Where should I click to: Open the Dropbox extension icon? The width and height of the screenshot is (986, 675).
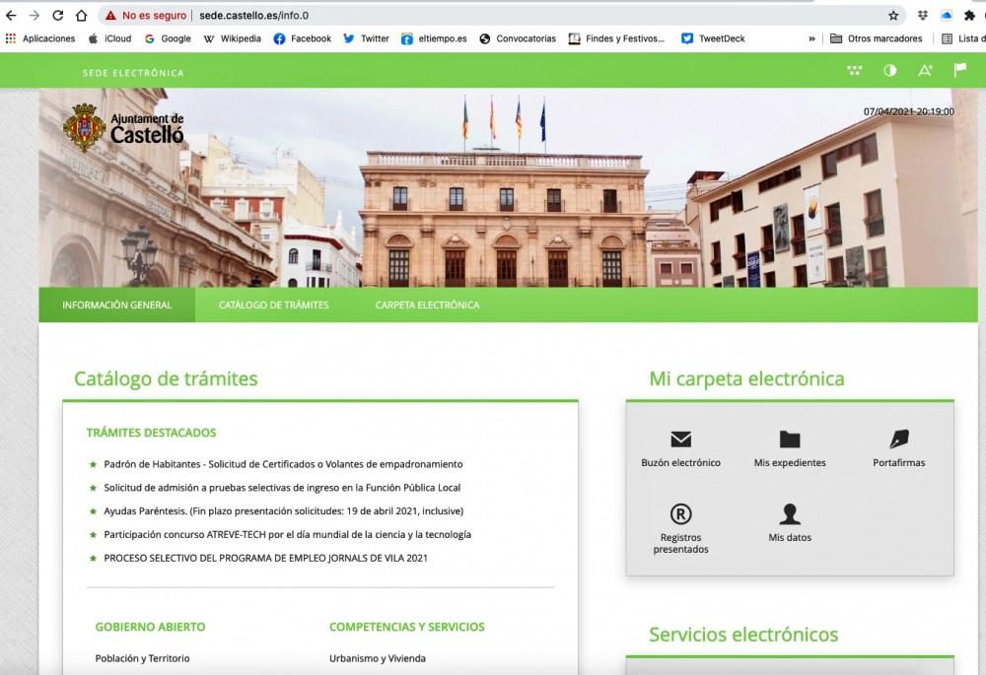(x=922, y=16)
